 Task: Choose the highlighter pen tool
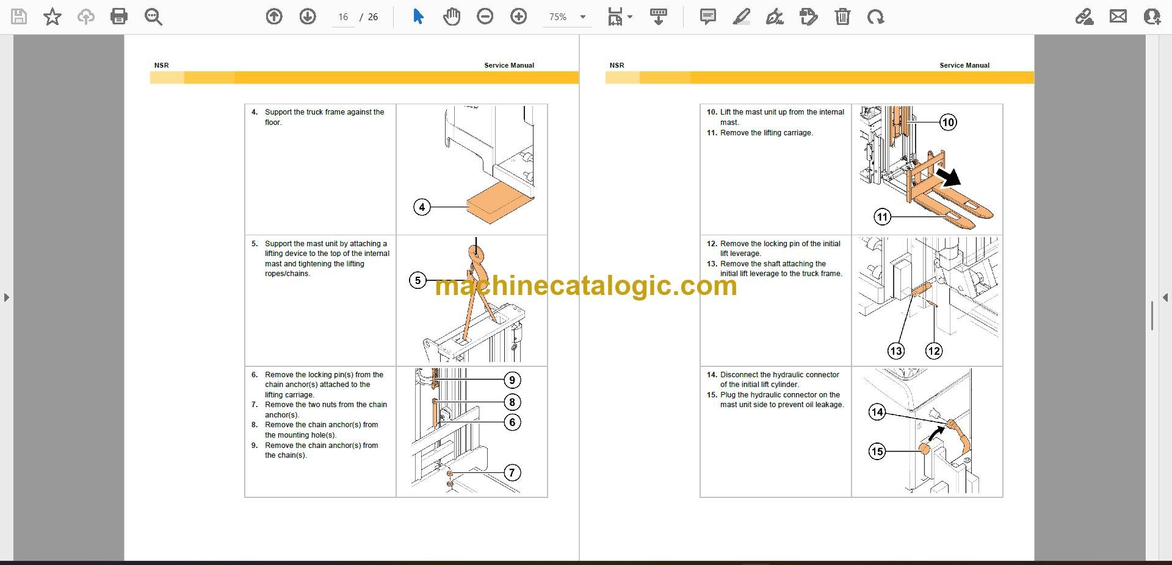click(x=742, y=17)
